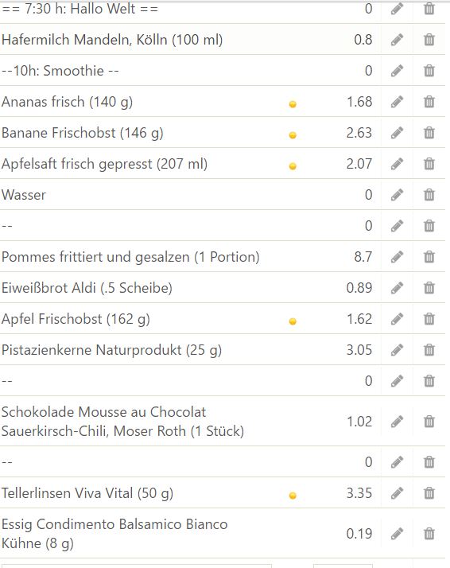The width and height of the screenshot is (450, 568).
Task: Delete the Pistazienkerne Naturprodukt entry
Action: click(429, 350)
